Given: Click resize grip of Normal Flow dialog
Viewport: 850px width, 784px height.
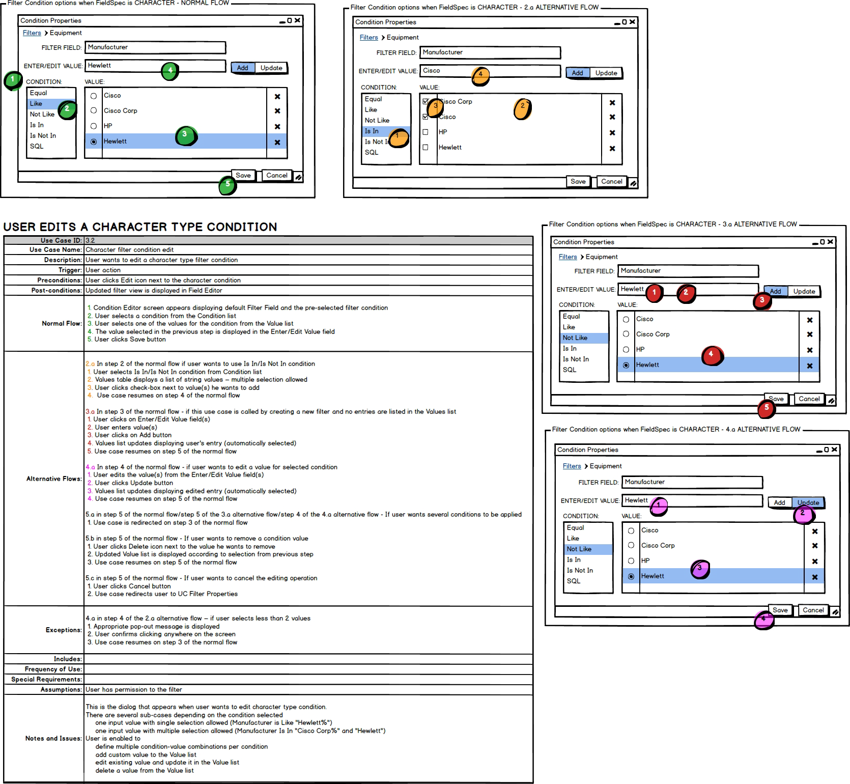Looking at the screenshot, I should tap(299, 177).
